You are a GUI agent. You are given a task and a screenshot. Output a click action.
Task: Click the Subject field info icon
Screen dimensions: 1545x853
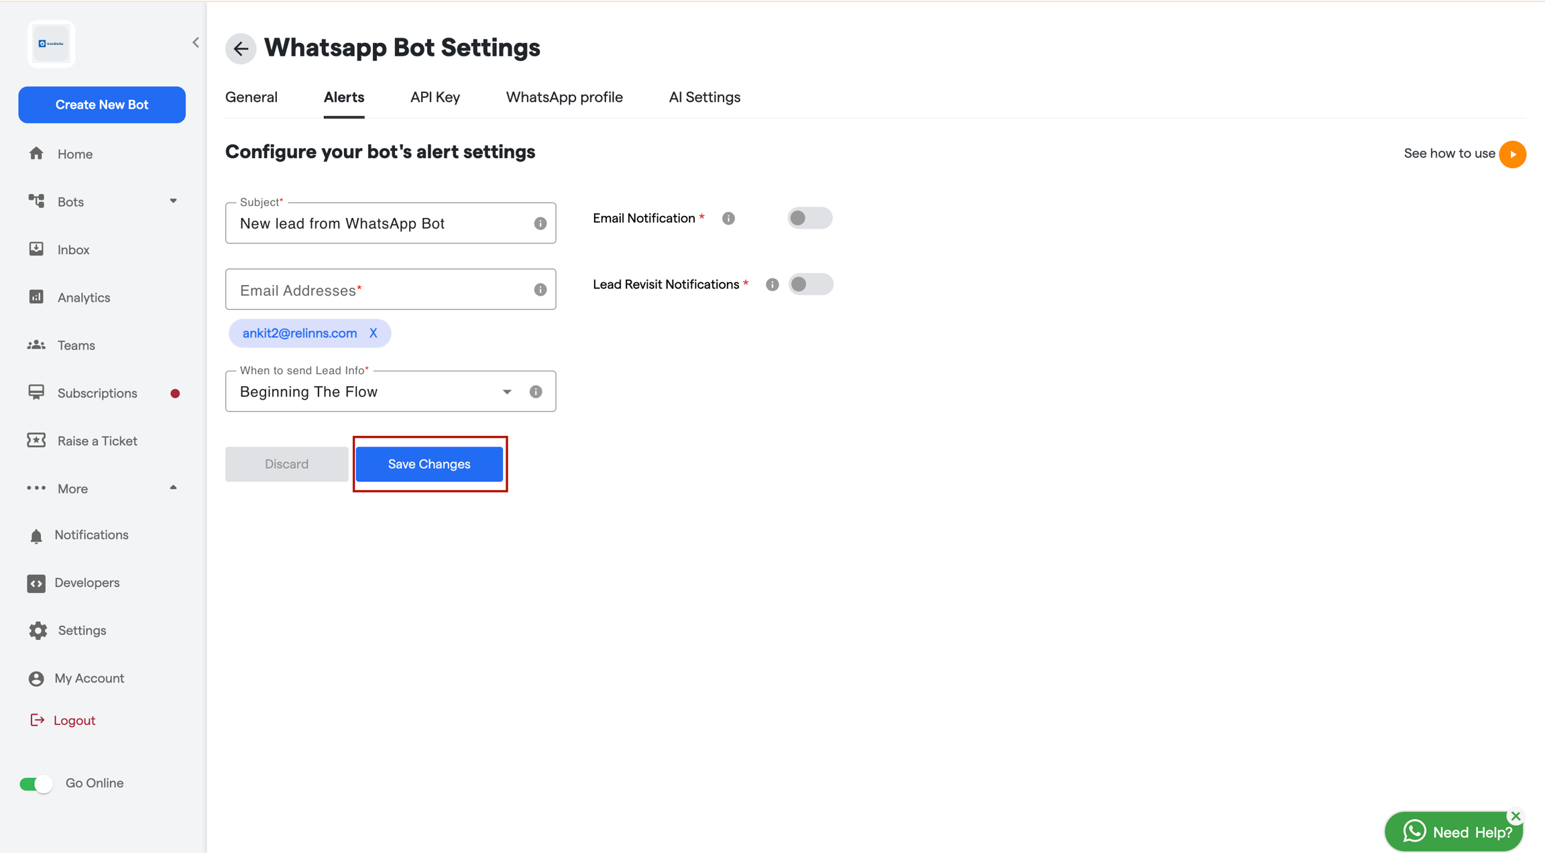540,223
